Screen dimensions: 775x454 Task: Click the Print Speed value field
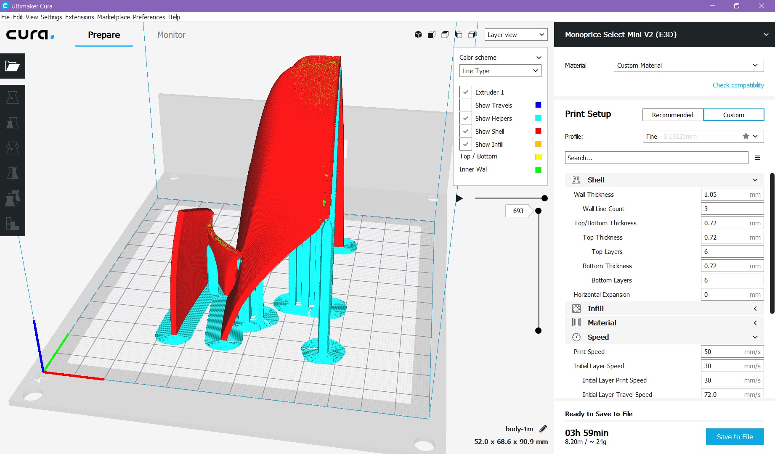point(732,351)
